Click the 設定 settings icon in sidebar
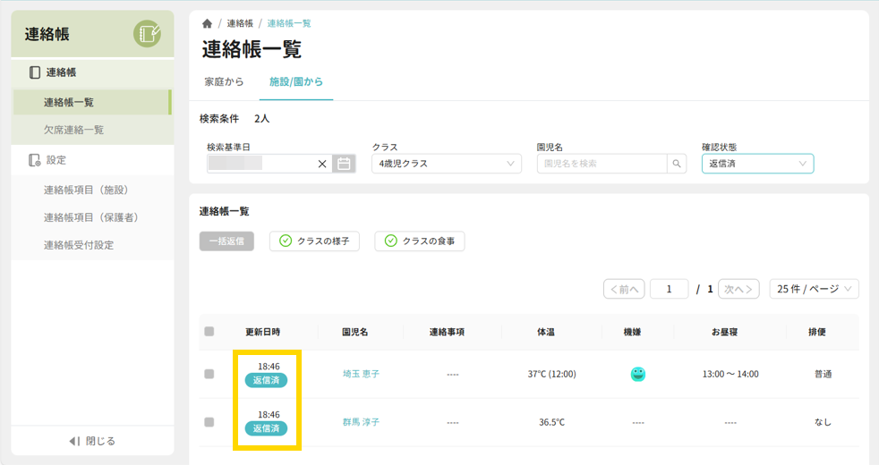This screenshot has width=879, height=465. 35,160
